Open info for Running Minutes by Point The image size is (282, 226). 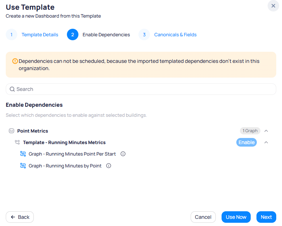(x=109, y=166)
